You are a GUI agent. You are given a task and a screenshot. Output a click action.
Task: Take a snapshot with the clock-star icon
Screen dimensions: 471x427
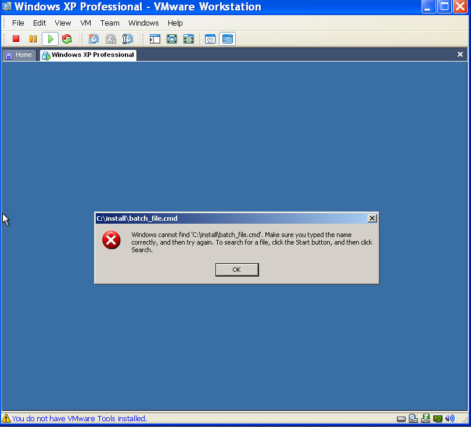point(94,39)
